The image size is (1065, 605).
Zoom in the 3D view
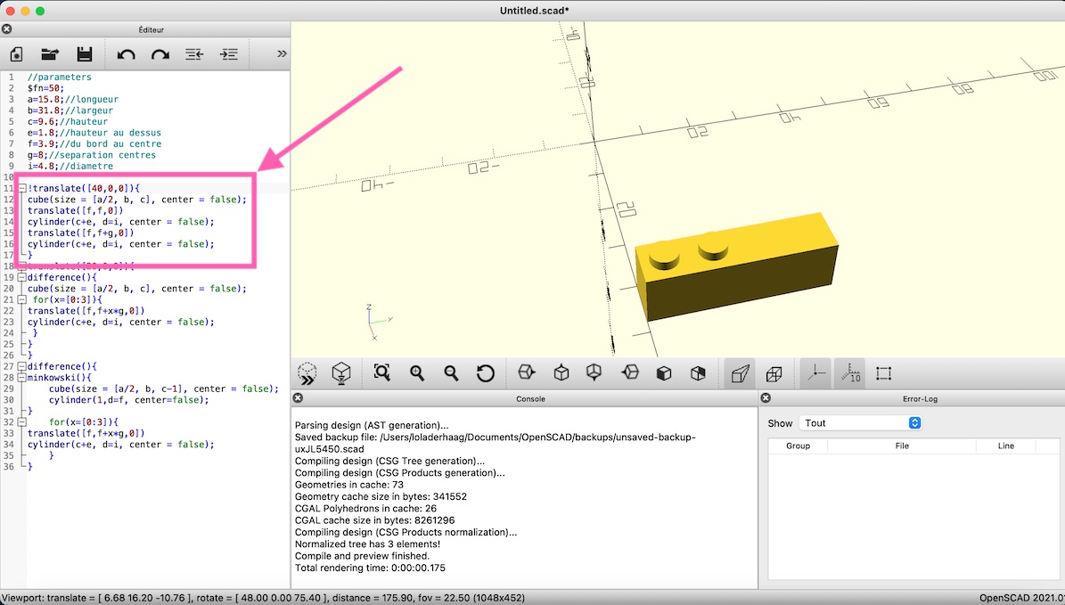(x=416, y=372)
